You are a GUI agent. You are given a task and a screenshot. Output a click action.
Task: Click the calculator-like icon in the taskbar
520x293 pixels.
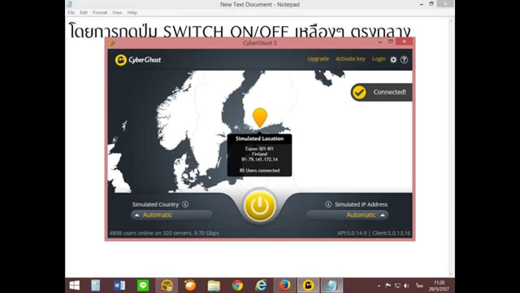point(96,285)
